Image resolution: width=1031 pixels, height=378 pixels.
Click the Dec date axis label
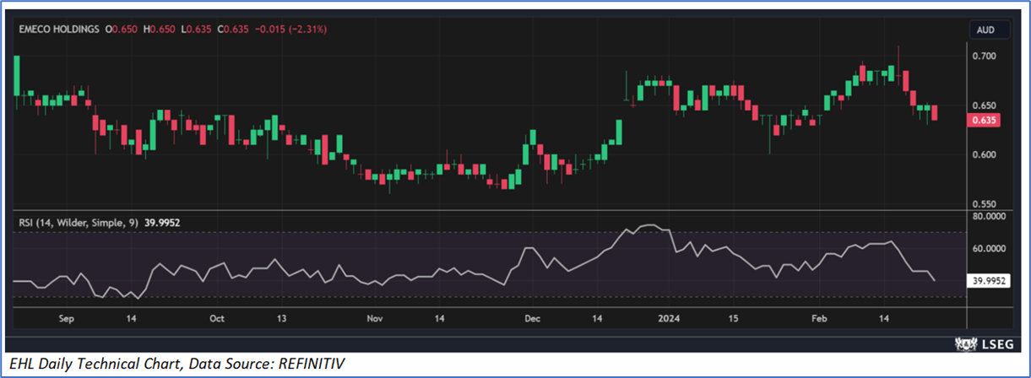pyautogui.click(x=533, y=320)
